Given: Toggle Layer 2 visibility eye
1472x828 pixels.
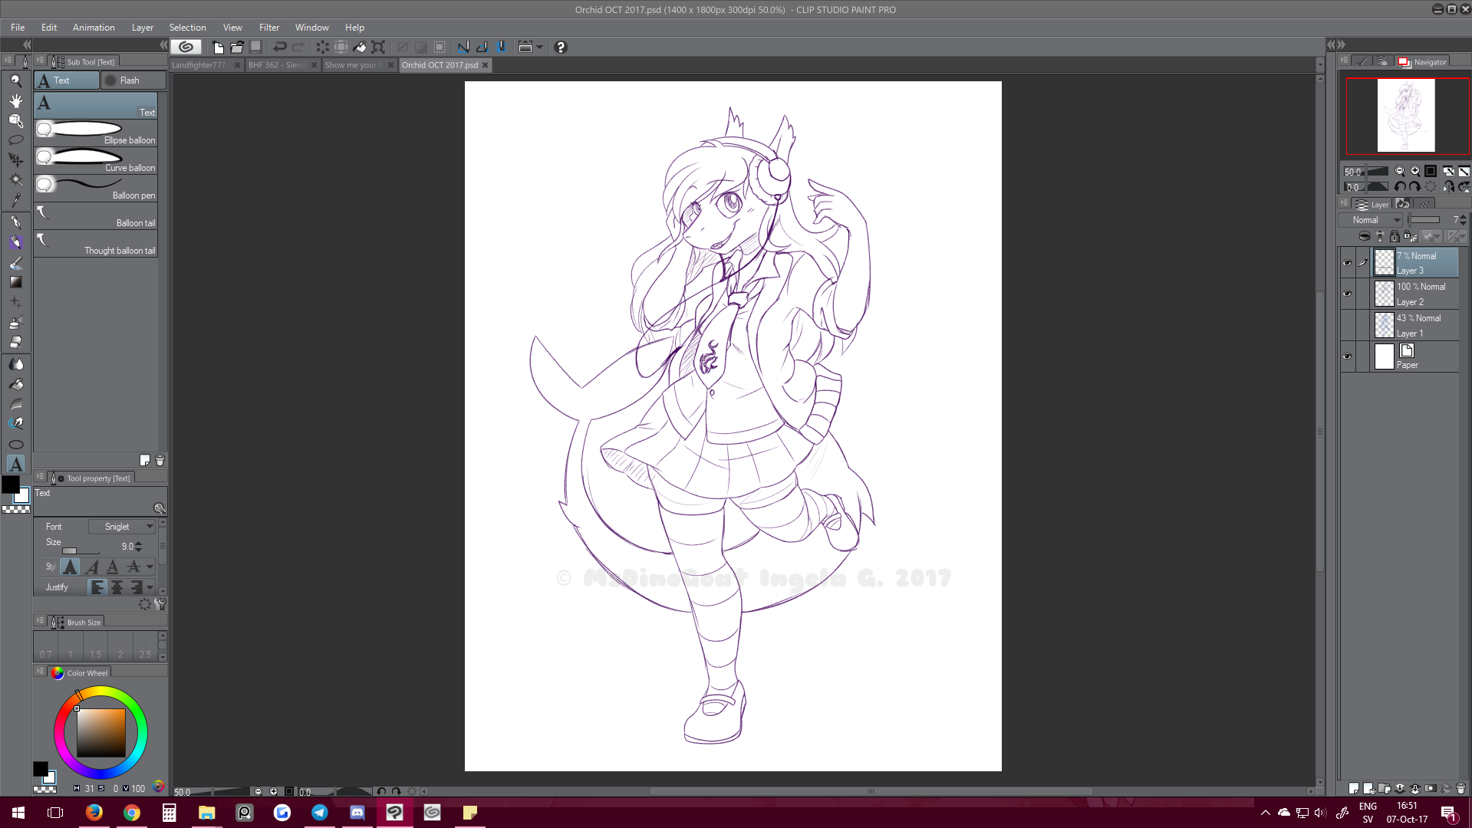Looking at the screenshot, I should pos(1347,294).
